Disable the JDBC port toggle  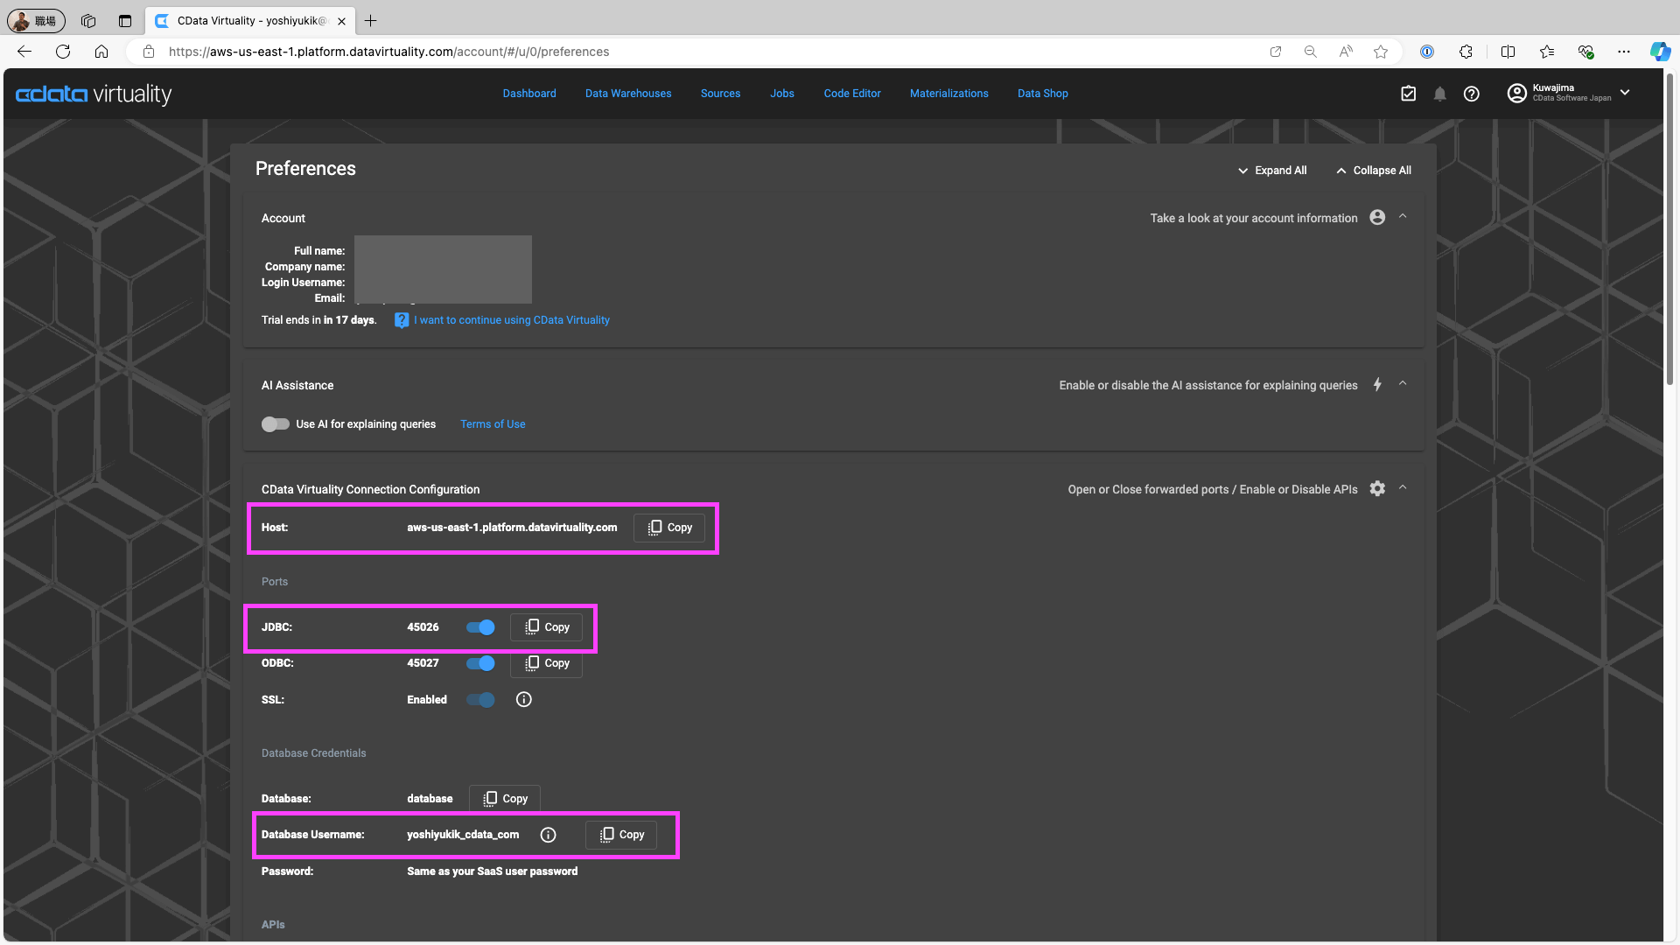(x=480, y=627)
